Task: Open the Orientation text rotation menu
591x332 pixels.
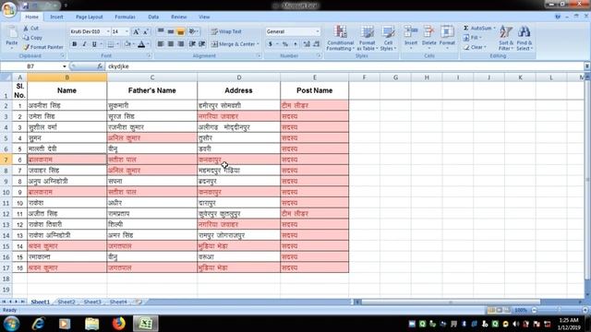Action: [x=194, y=31]
